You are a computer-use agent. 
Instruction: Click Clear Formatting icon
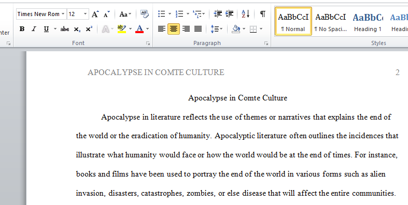pyautogui.click(x=145, y=14)
